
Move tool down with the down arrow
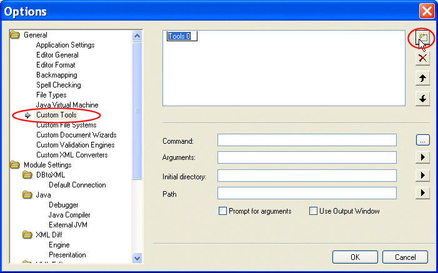coord(423,99)
